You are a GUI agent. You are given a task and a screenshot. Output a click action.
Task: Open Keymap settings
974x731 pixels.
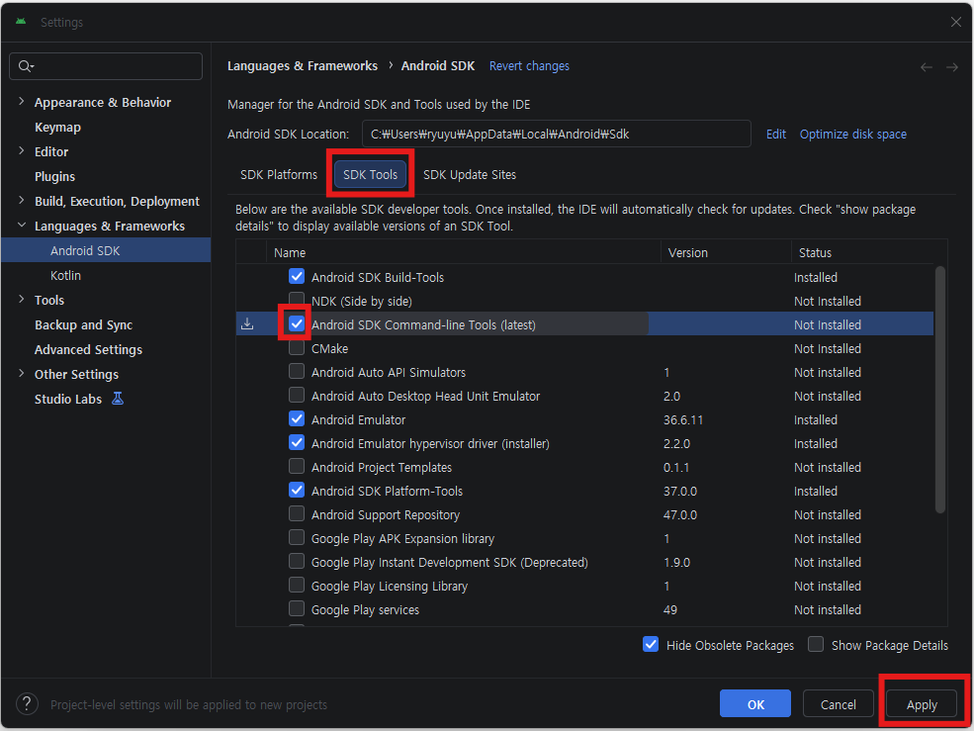pyautogui.click(x=57, y=127)
